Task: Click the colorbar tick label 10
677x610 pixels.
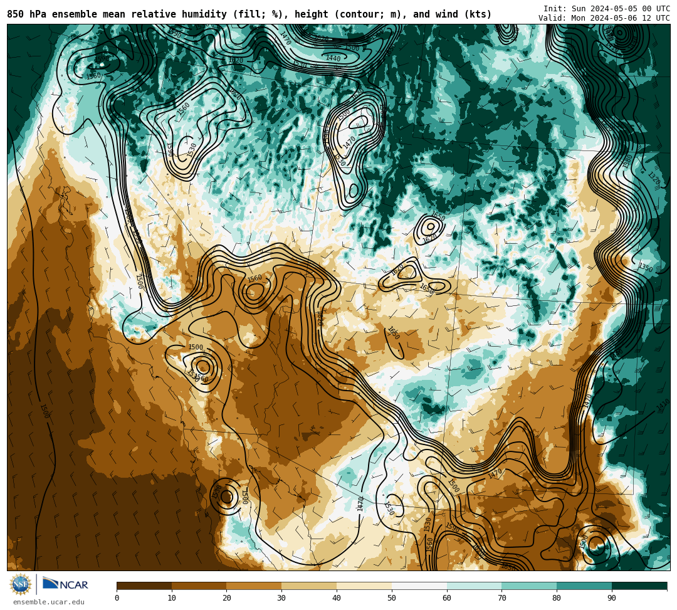Action: pos(172,598)
